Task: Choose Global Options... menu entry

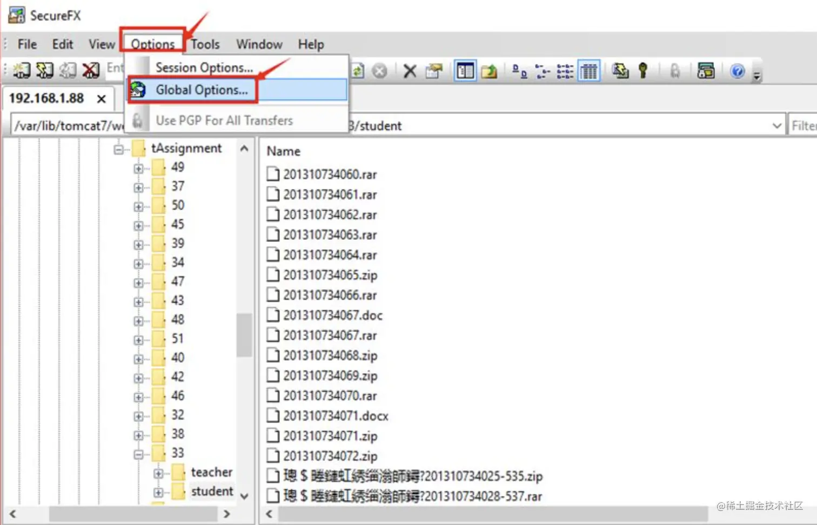Action: (x=237, y=90)
